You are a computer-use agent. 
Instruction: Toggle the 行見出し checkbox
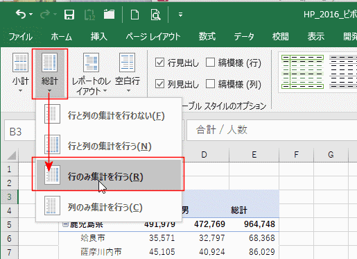pyautogui.click(x=159, y=62)
